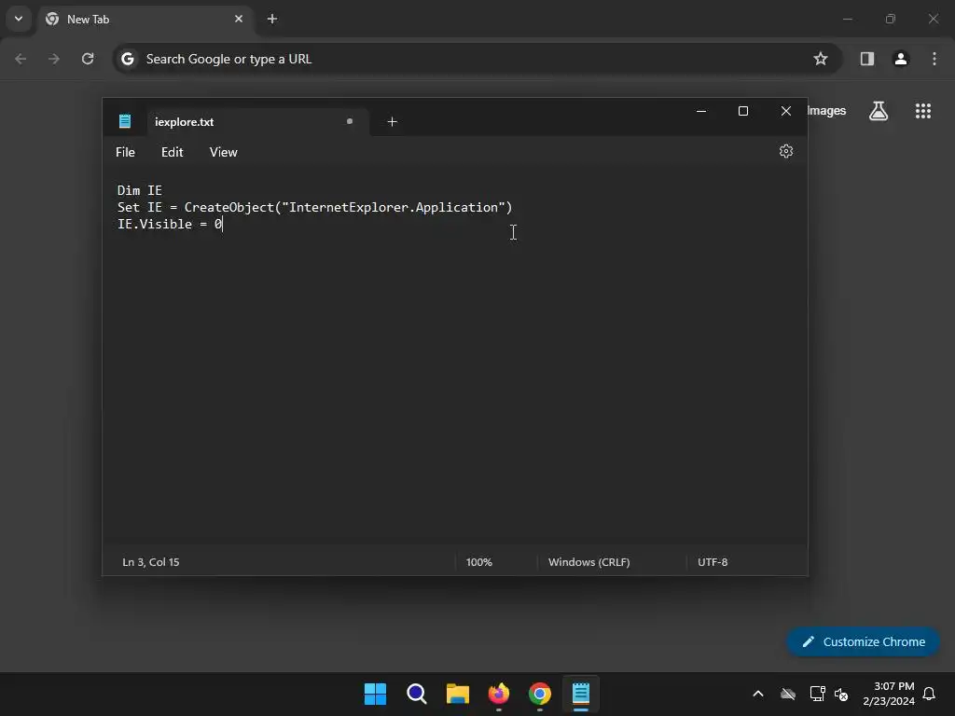Bookmark this tab with star icon

tap(821, 59)
